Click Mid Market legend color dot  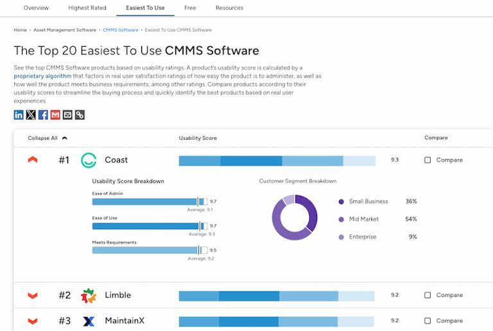(x=341, y=219)
